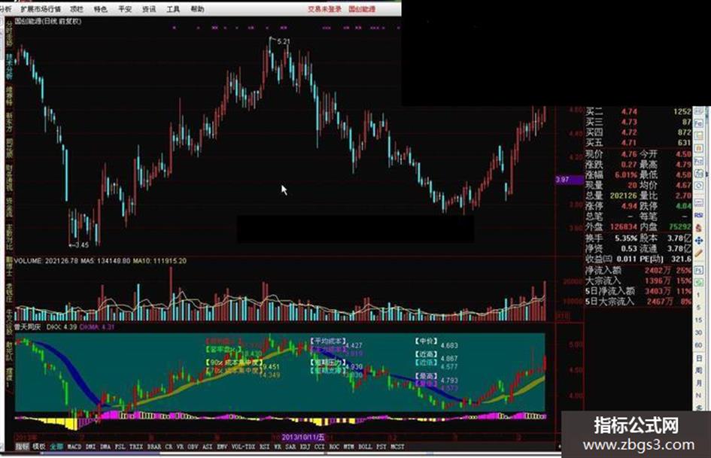Click the 3.97 purple price marker

569,180
